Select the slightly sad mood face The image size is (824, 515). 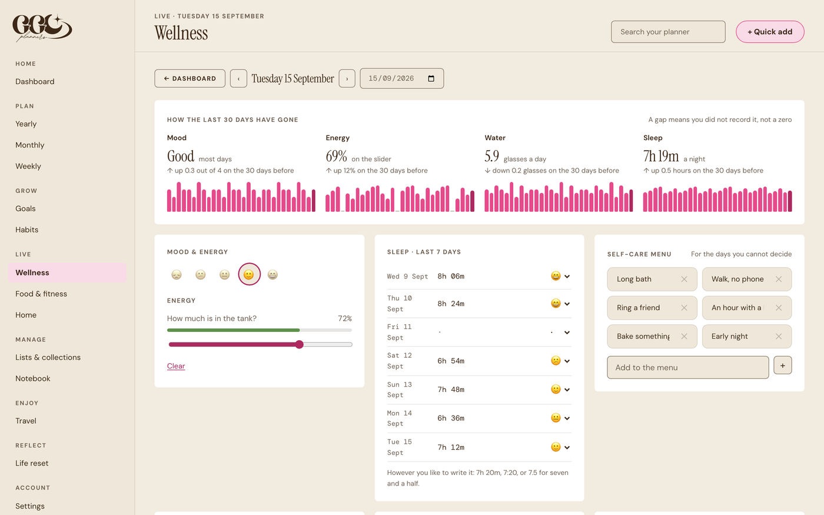point(201,274)
